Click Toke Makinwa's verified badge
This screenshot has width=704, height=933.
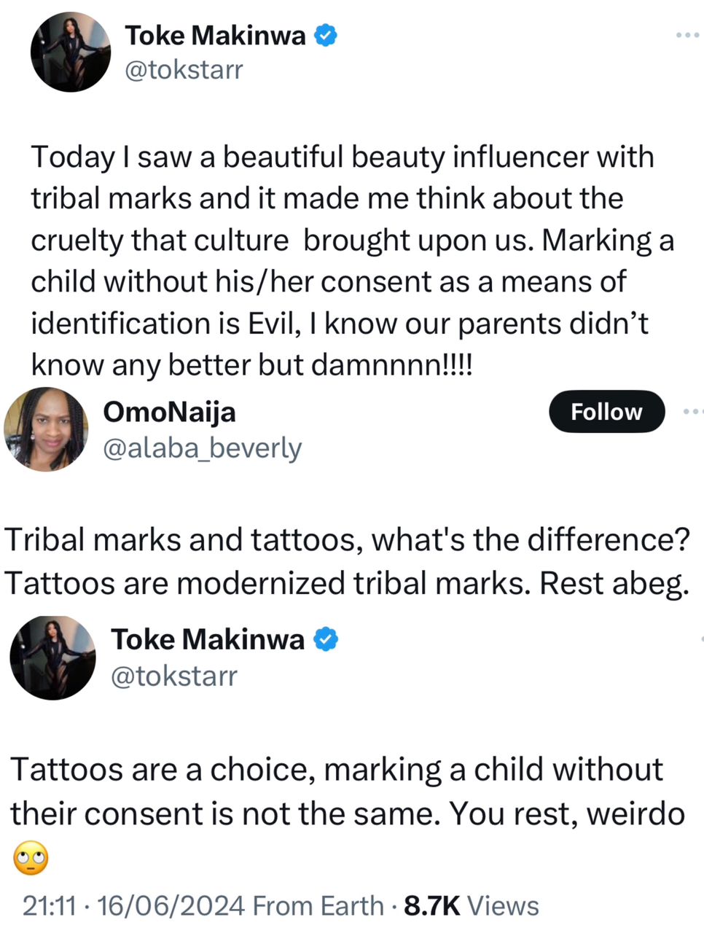pos(326,34)
